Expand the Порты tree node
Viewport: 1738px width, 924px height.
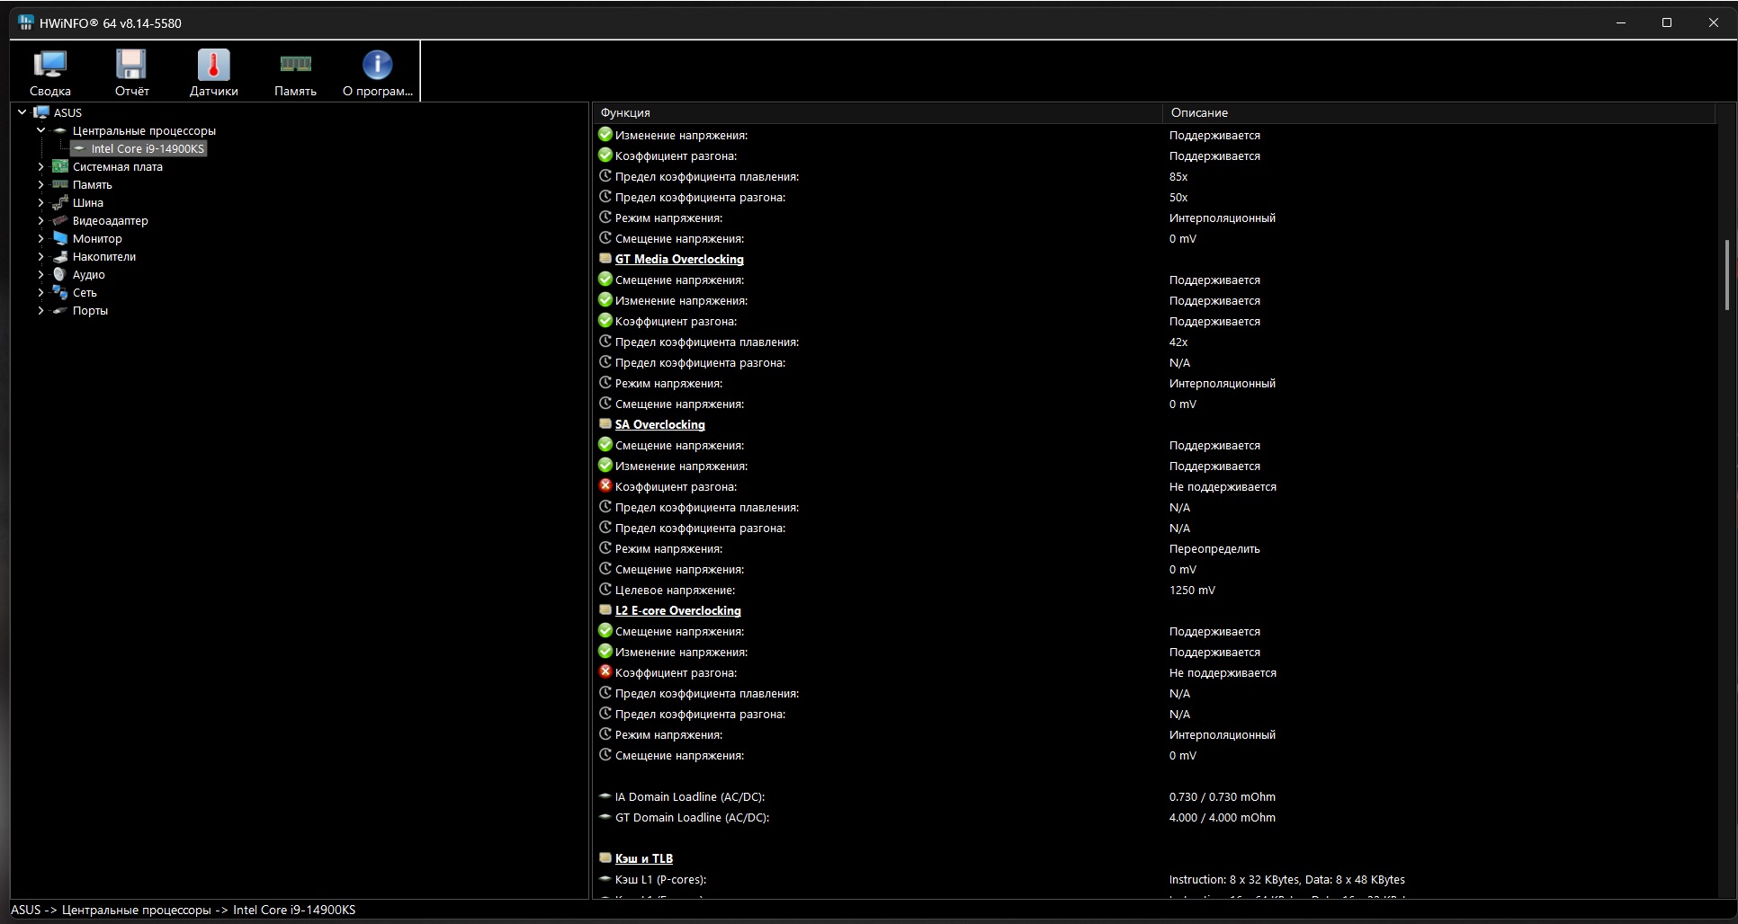tap(40, 310)
